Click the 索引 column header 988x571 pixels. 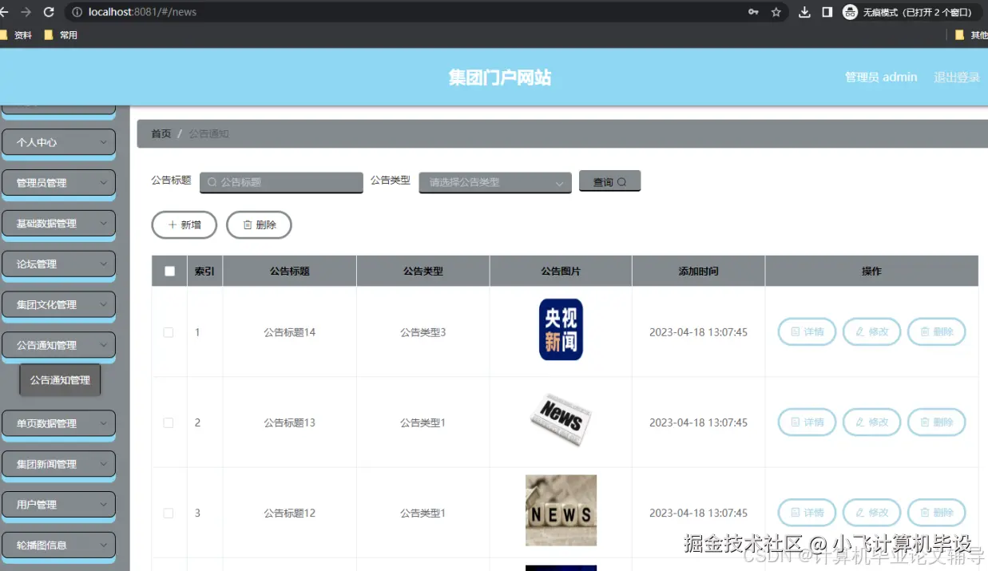204,272
